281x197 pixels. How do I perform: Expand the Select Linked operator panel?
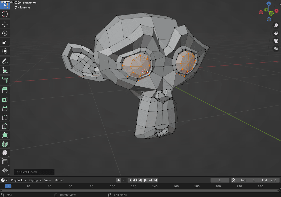34,172
